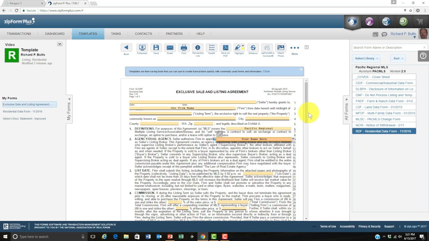Open the Privacy & Security footer link

[369, 227]
